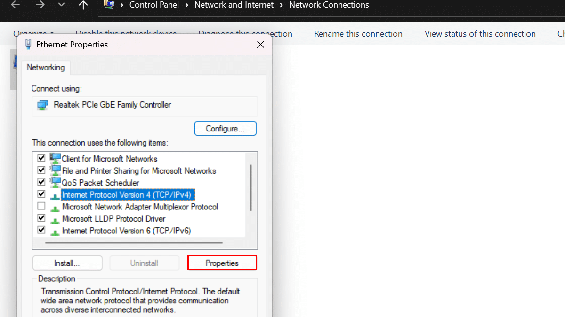Uncheck QoS Packet Scheduler
This screenshot has width=565, height=317.
tap(41, 182)
